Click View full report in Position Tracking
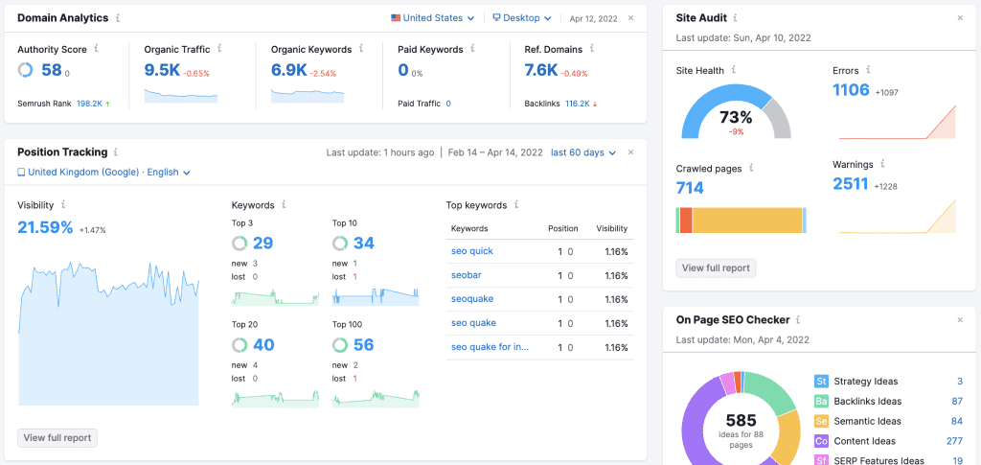Screen dimensions: 981x465 coord(57,437)
